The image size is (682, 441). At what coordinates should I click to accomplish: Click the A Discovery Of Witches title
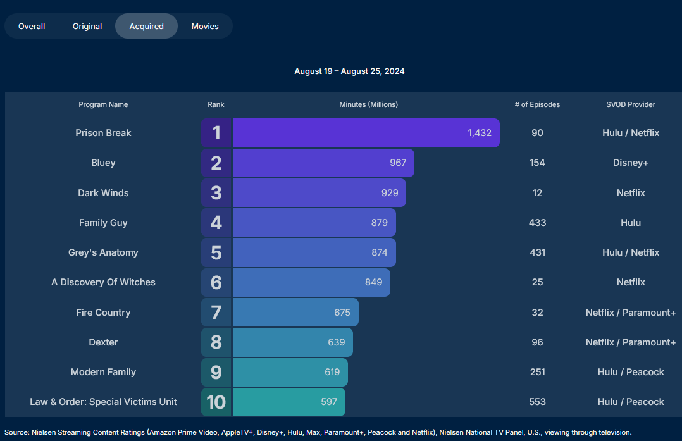pyautogui.click(x=103, y=282)
